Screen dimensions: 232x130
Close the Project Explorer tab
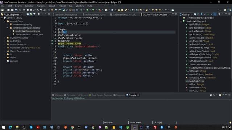(21, 14)
